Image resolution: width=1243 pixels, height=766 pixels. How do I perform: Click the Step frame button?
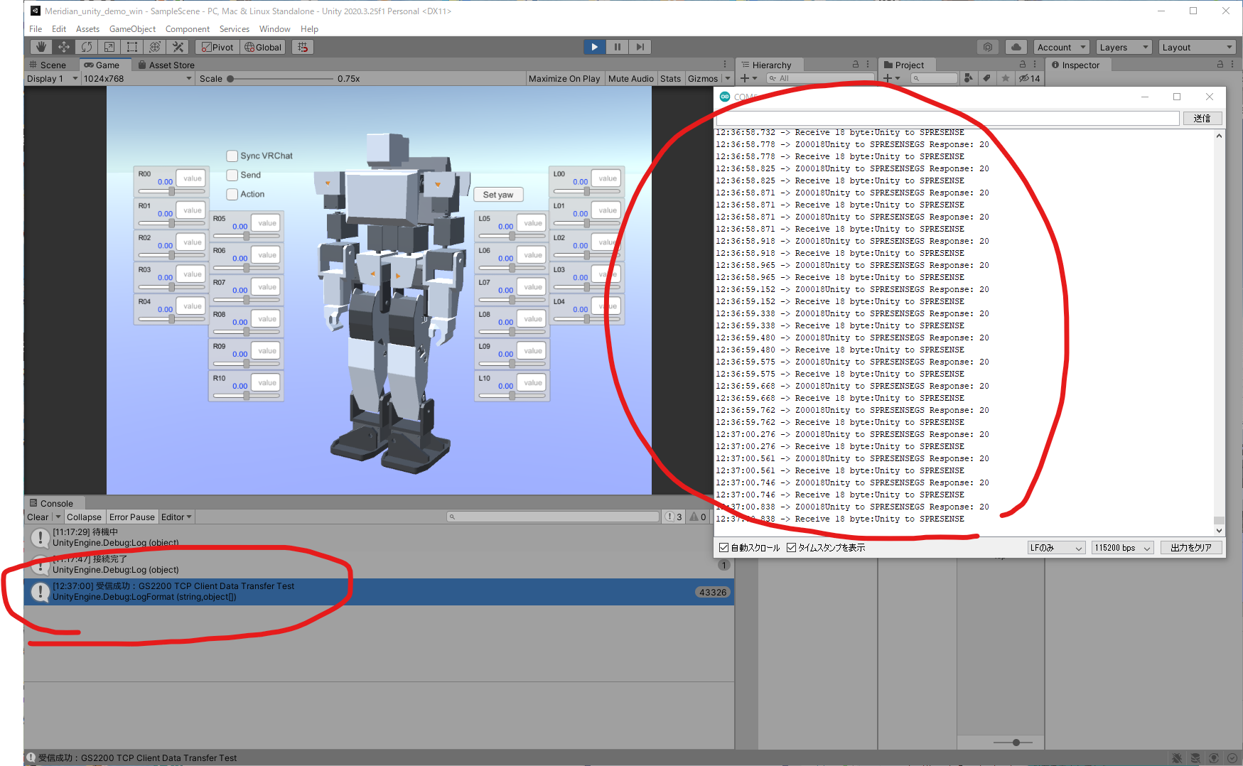640,47
